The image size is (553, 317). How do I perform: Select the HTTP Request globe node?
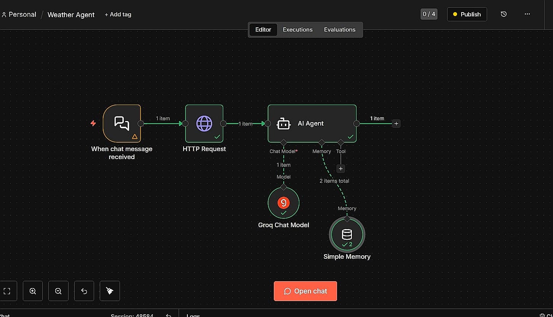(204, 124)
